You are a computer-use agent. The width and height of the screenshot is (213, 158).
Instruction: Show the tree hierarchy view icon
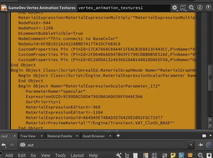coord(127,156)
